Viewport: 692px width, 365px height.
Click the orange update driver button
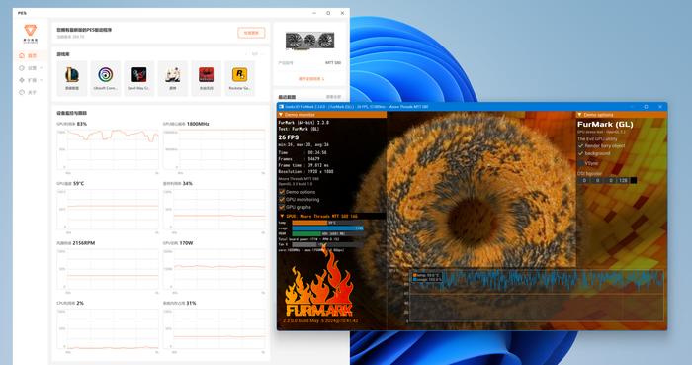pos(251,33)
